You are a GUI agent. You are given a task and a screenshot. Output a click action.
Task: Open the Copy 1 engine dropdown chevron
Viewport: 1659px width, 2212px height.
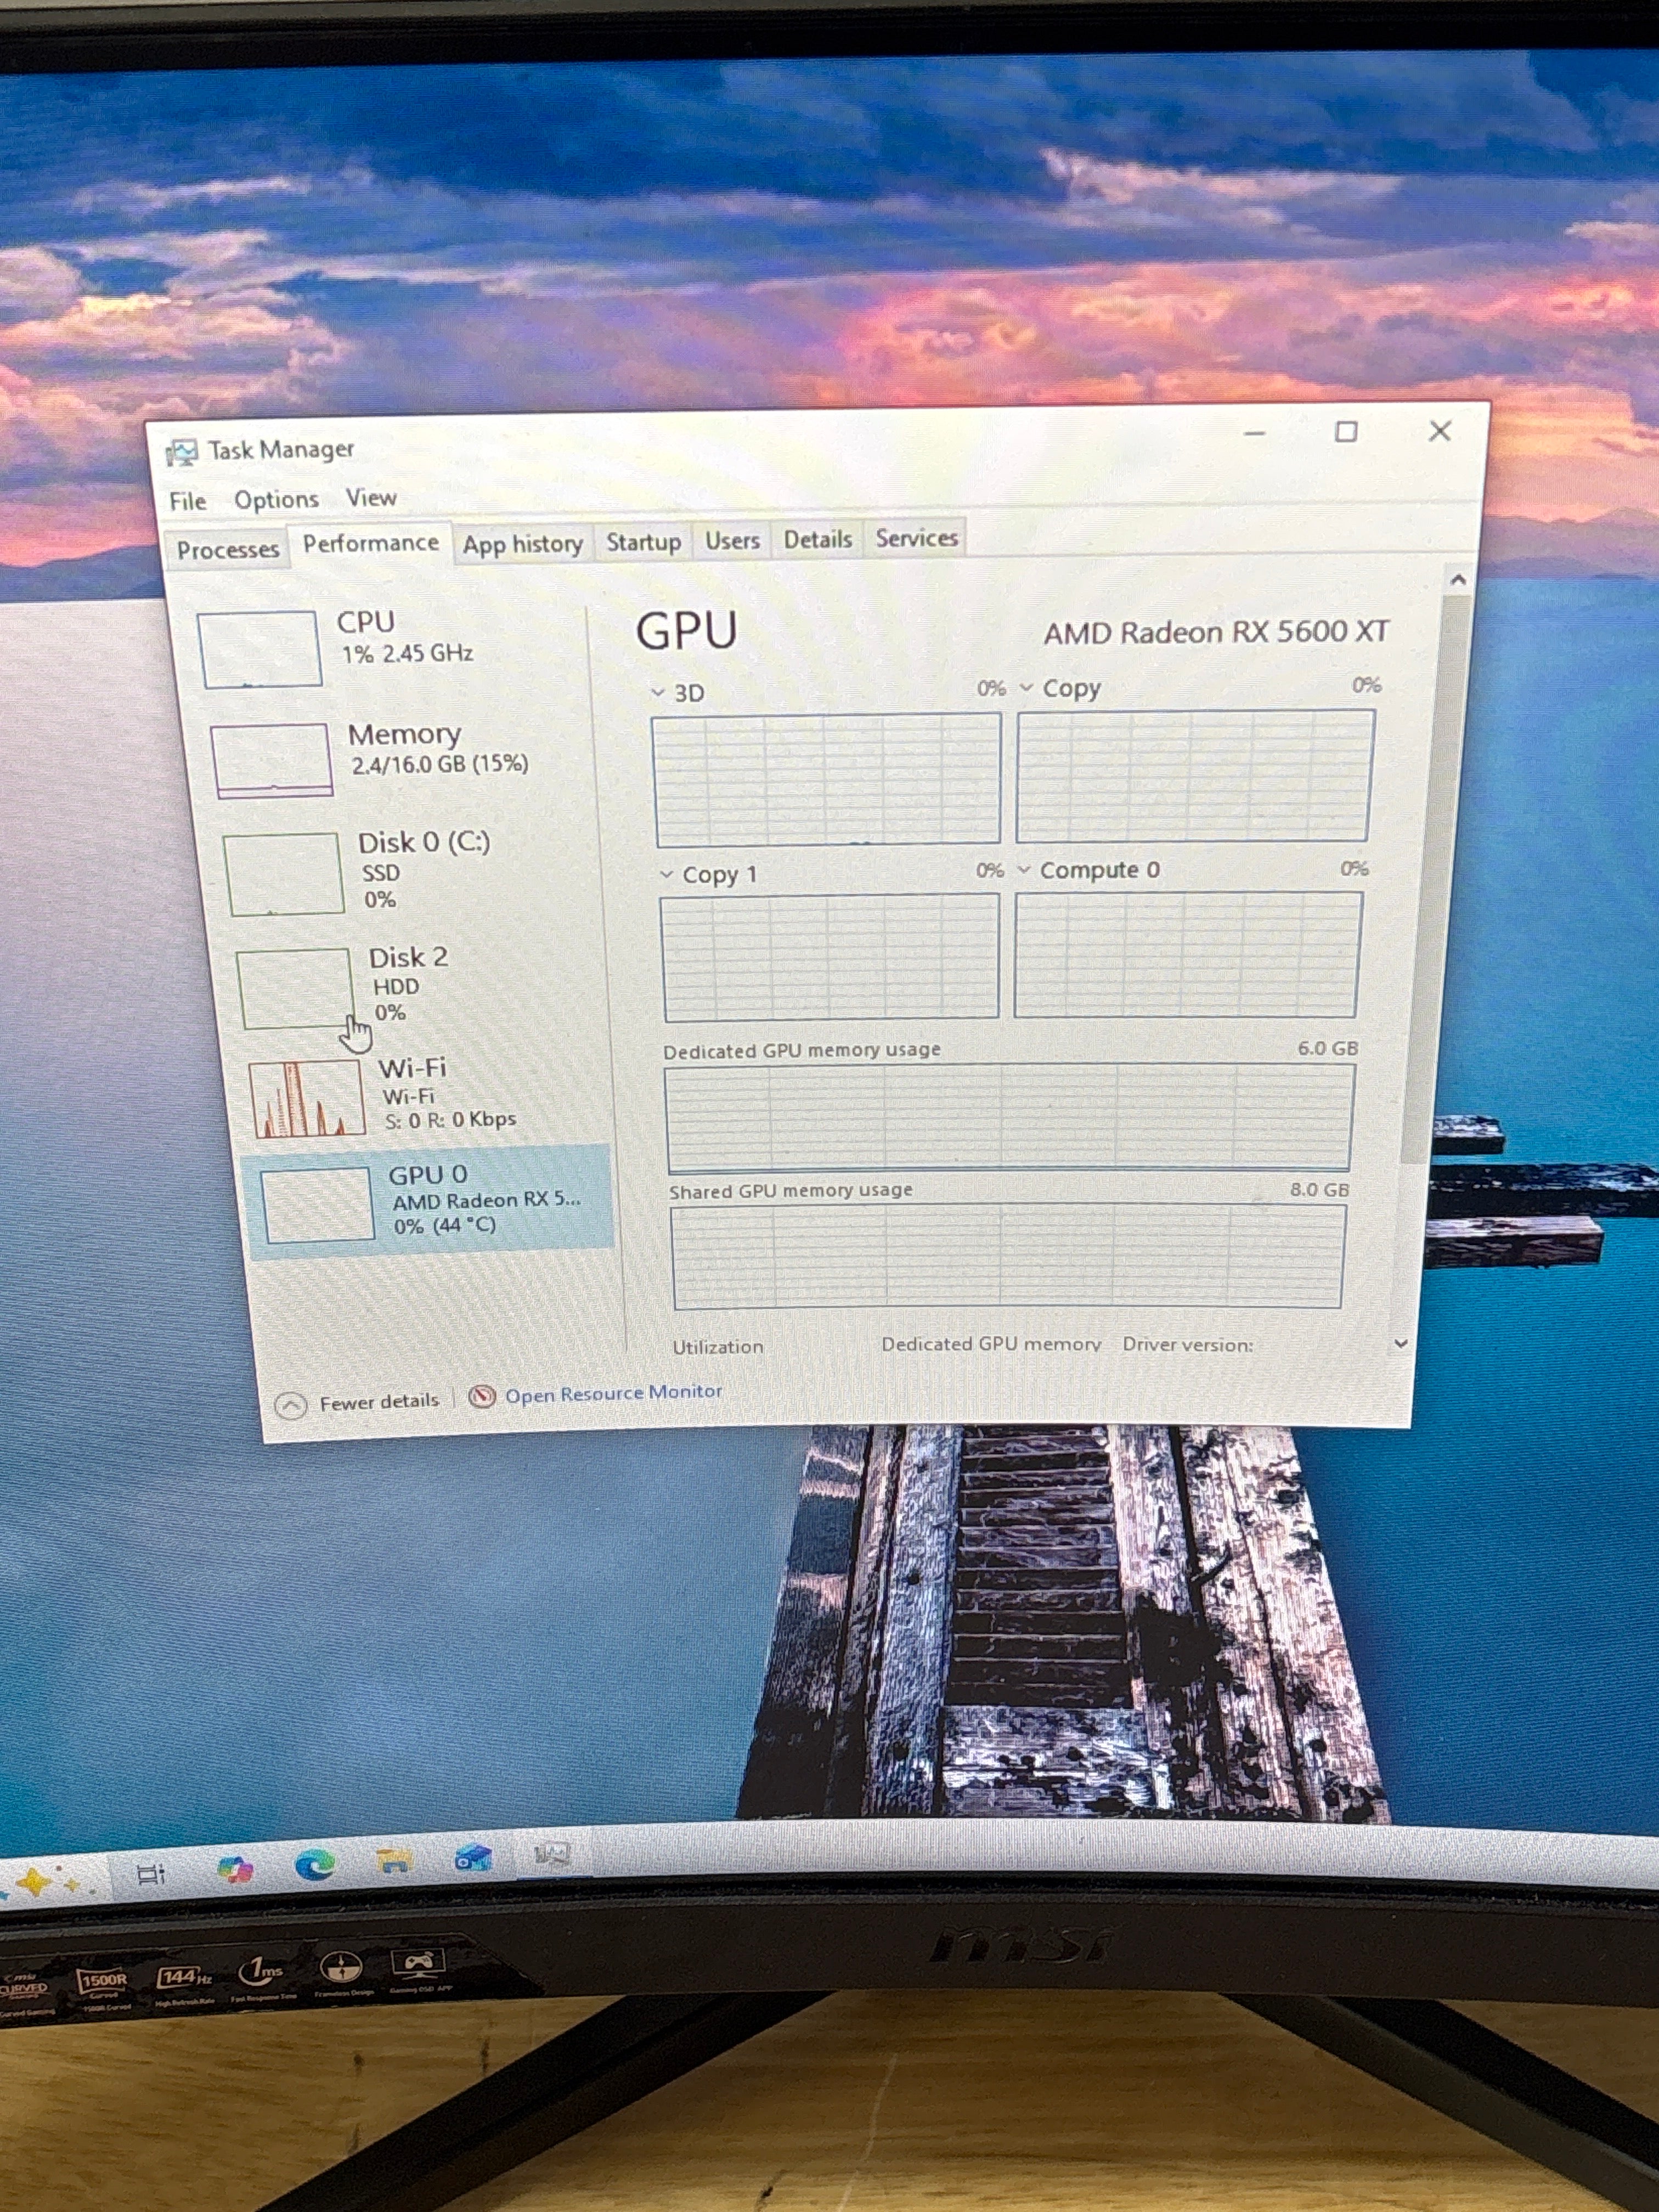tap(667, 875)
